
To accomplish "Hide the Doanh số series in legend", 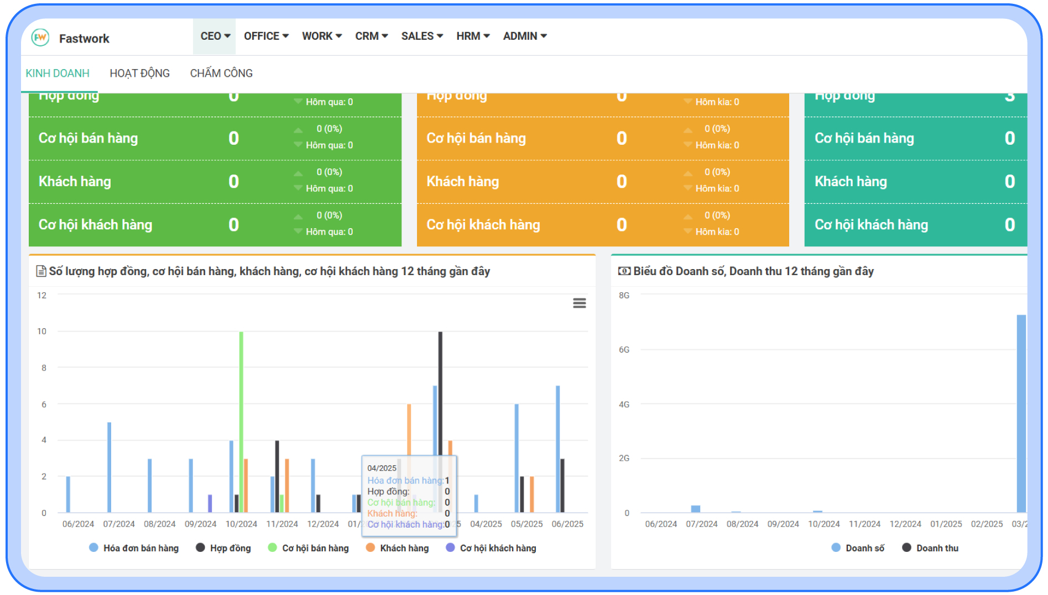I will [858, 548].
